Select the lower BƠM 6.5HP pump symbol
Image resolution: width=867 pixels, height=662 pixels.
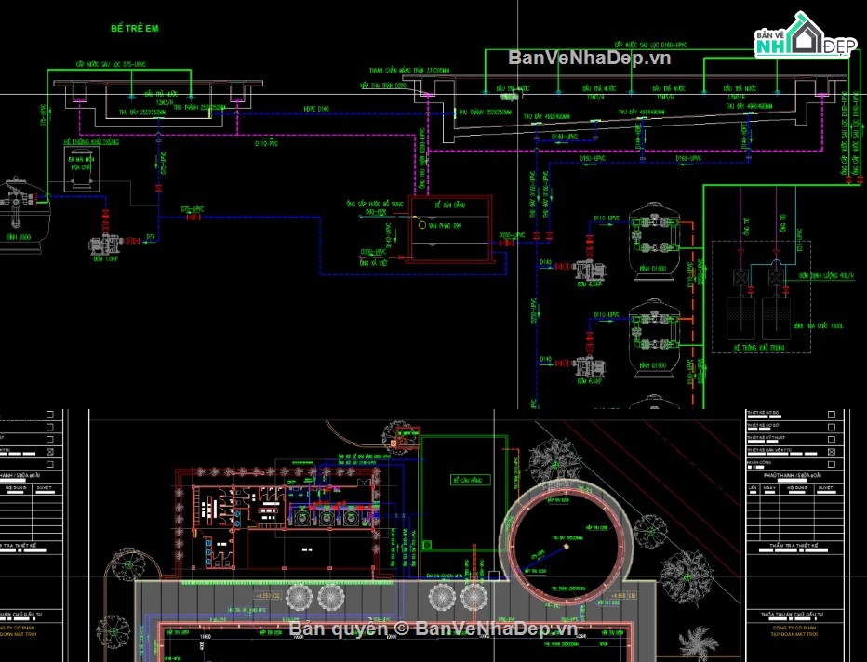click(590, 366)
